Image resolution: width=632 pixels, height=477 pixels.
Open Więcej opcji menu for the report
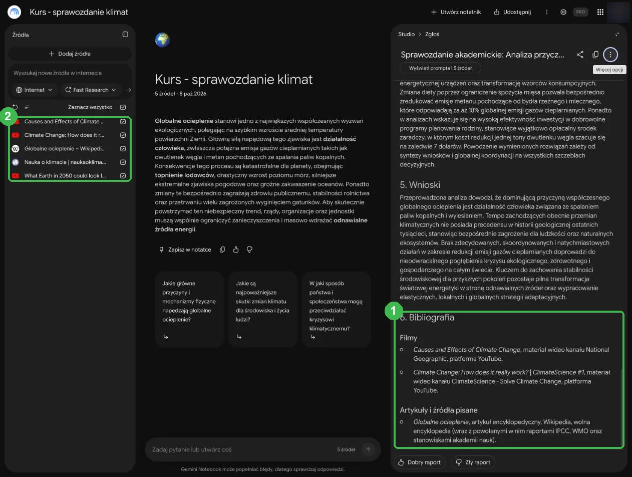coord(610,55)
